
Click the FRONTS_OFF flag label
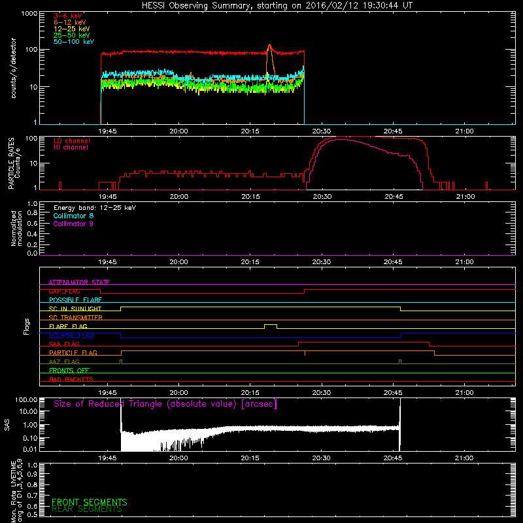tap(69, 370)
